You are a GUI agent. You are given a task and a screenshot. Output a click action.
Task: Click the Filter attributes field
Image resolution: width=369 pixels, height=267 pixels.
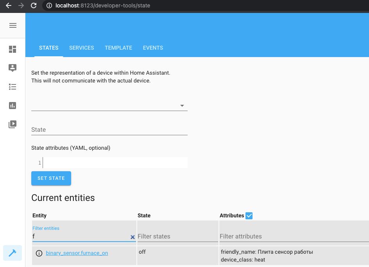pos(293,236)
